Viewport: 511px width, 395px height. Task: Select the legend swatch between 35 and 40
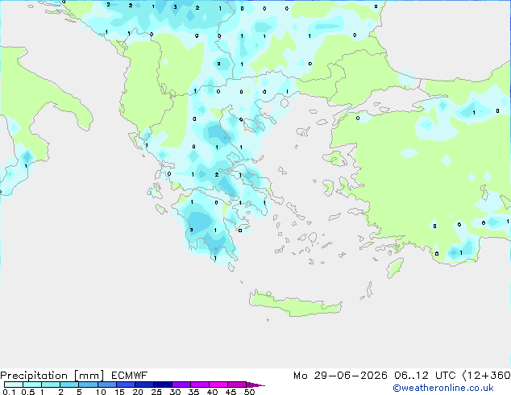click(200, 385)
